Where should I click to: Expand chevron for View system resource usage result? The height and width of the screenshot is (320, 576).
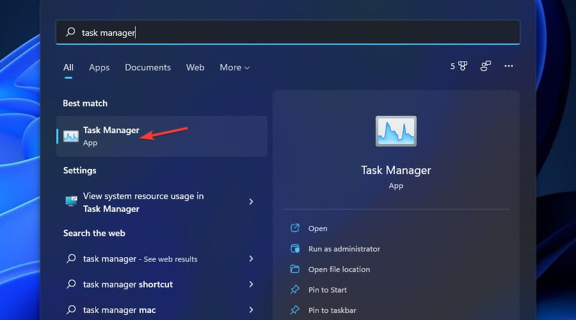252,202
